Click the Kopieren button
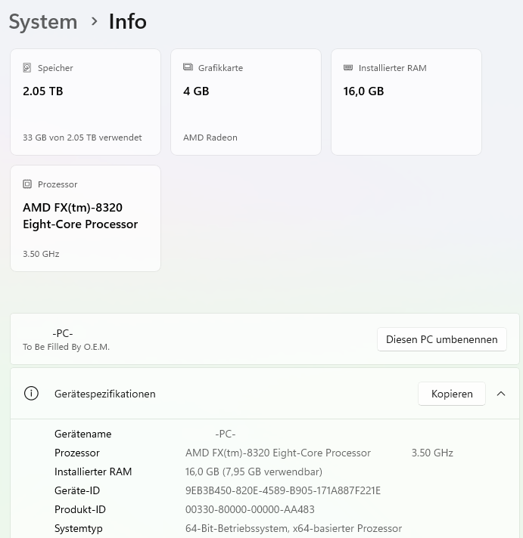Screen dimensions: 523x538 pyautogui.click(x=452, y=394)
